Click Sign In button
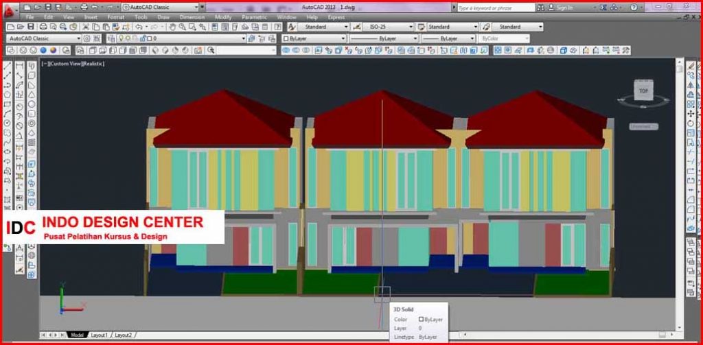The height and width of the screenshot is (345, 703). pos(561,7)
